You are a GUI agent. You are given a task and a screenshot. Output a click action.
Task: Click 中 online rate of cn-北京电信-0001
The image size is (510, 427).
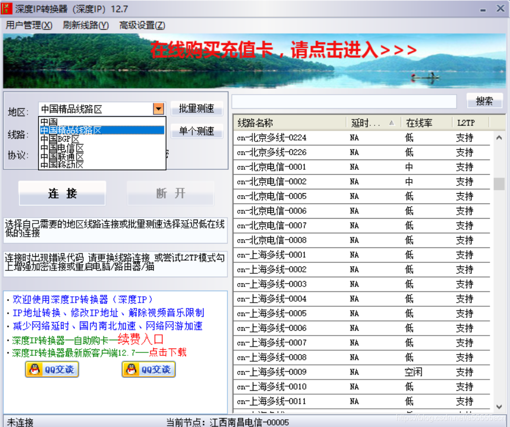click(409, 167)
